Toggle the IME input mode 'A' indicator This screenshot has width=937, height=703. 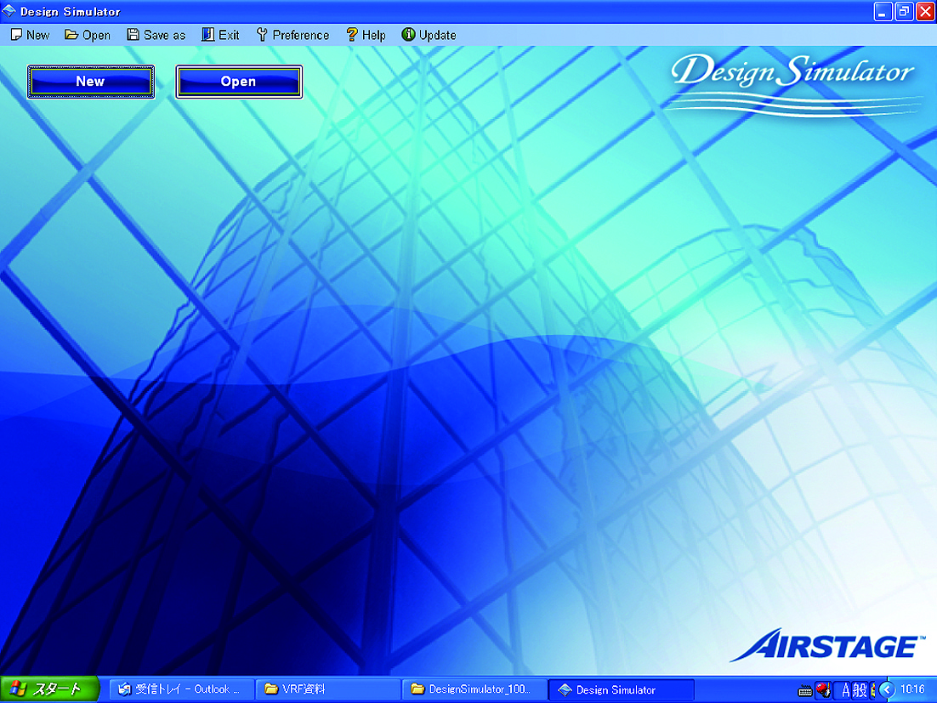tap(846, 689)
